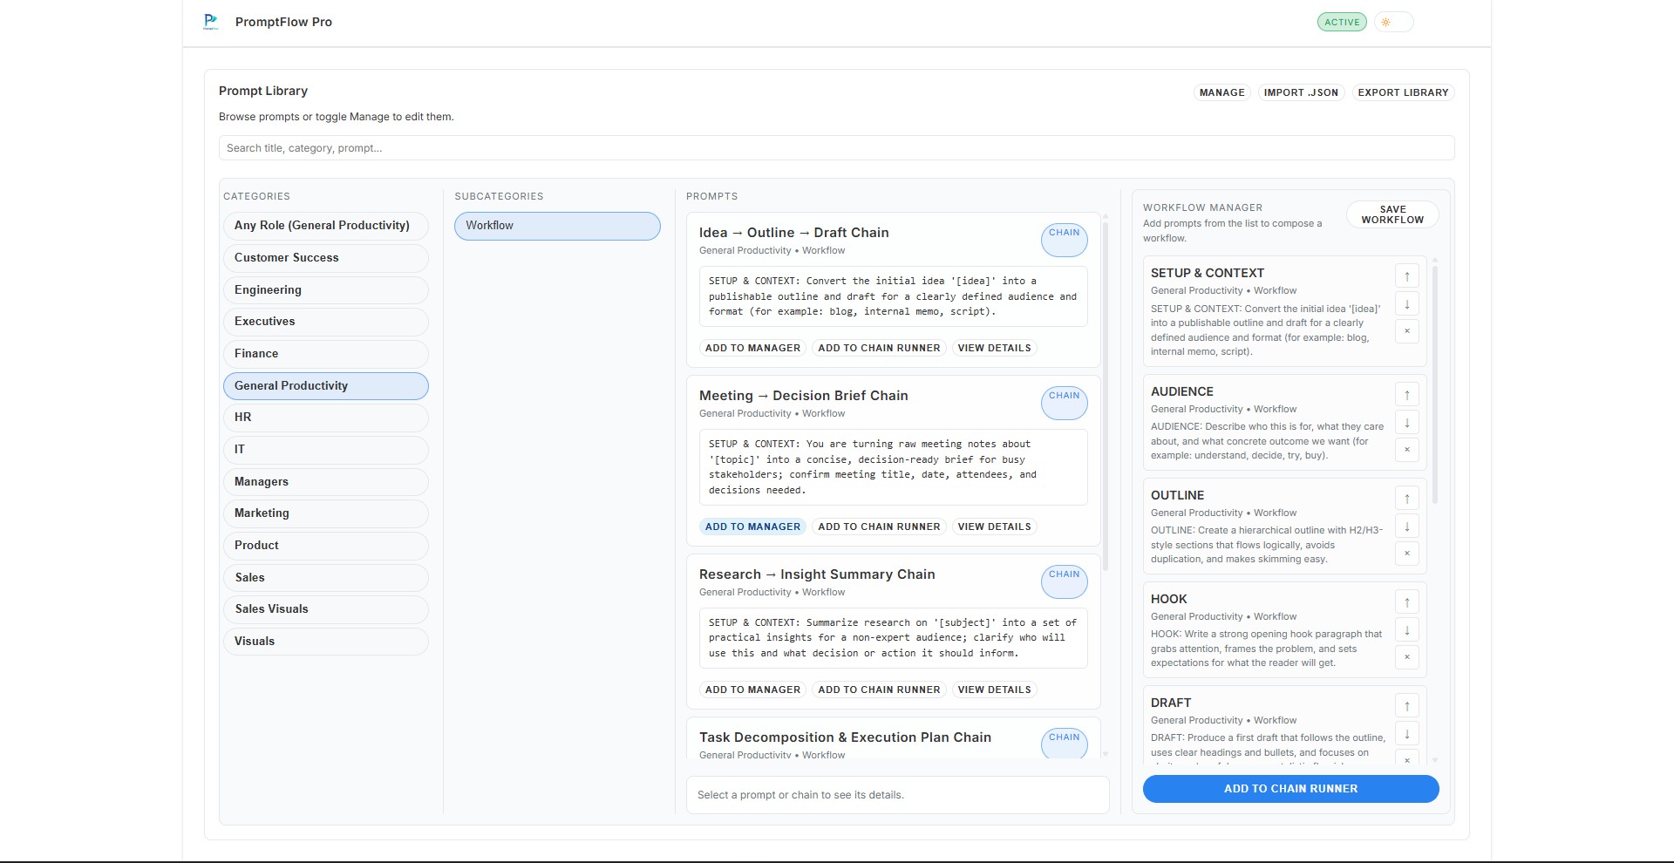Viewport: 1674px width, 863px height.
Task: Remove SETUP & CONTEXT step from workflow
Action: coord(1406,331)
